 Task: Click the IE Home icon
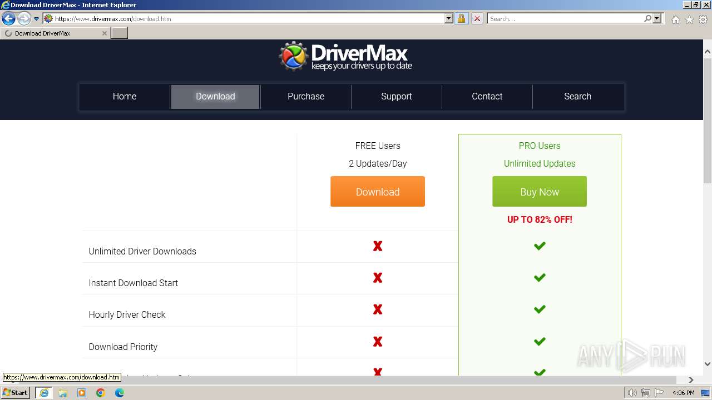[x=675, y=19]
